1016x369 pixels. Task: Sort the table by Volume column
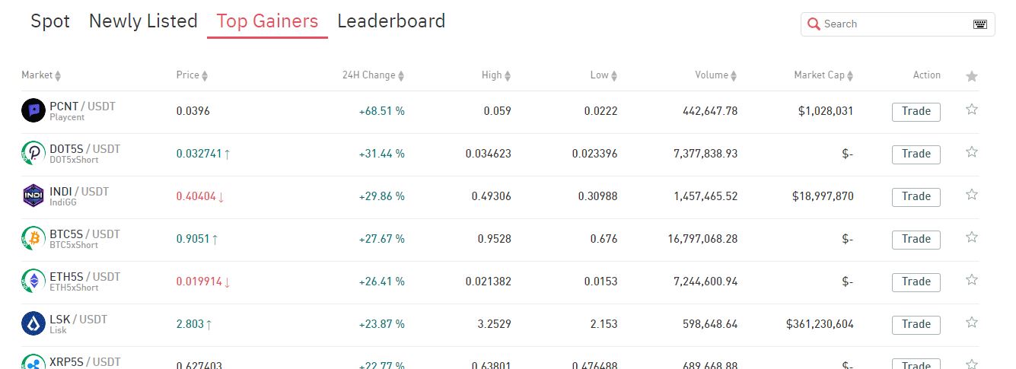pyautogui.click(x=734, y=76)
